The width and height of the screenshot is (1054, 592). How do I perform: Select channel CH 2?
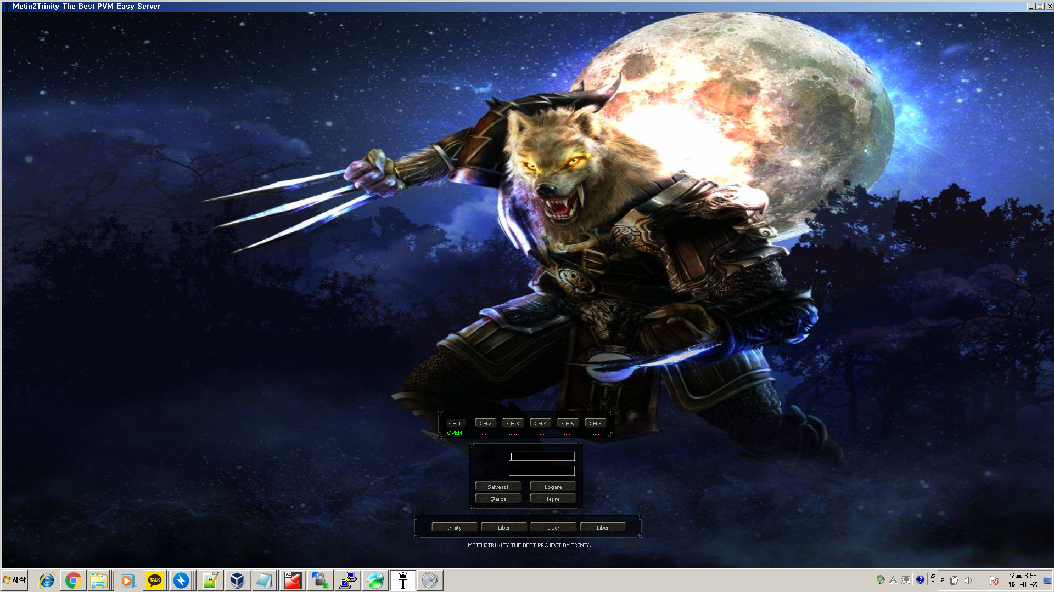click(485, 423)
